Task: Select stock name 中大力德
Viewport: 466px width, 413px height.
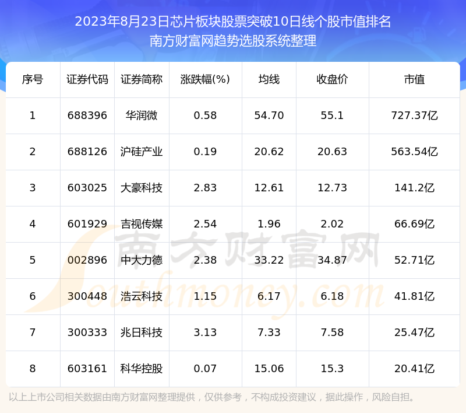Action: 142,260
